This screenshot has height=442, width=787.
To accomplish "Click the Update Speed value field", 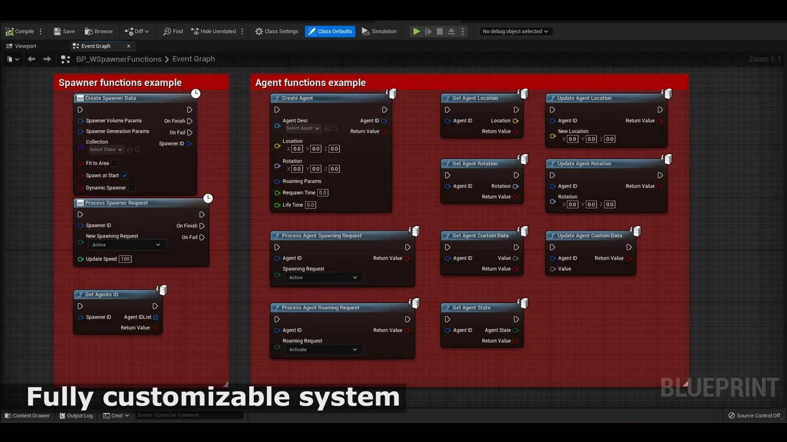I will pos(125,259).
